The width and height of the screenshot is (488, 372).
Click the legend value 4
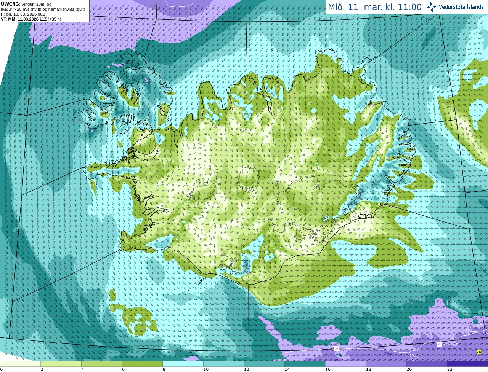82,369
